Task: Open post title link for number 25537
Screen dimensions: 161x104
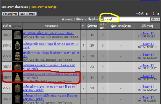Action: click(51, 76)
